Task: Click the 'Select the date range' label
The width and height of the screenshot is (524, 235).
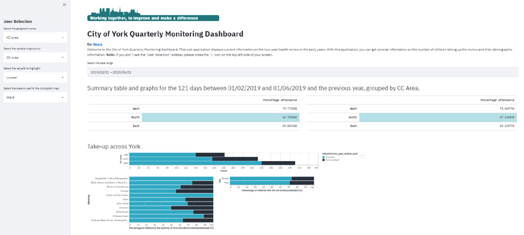Action: coord(100,63)
